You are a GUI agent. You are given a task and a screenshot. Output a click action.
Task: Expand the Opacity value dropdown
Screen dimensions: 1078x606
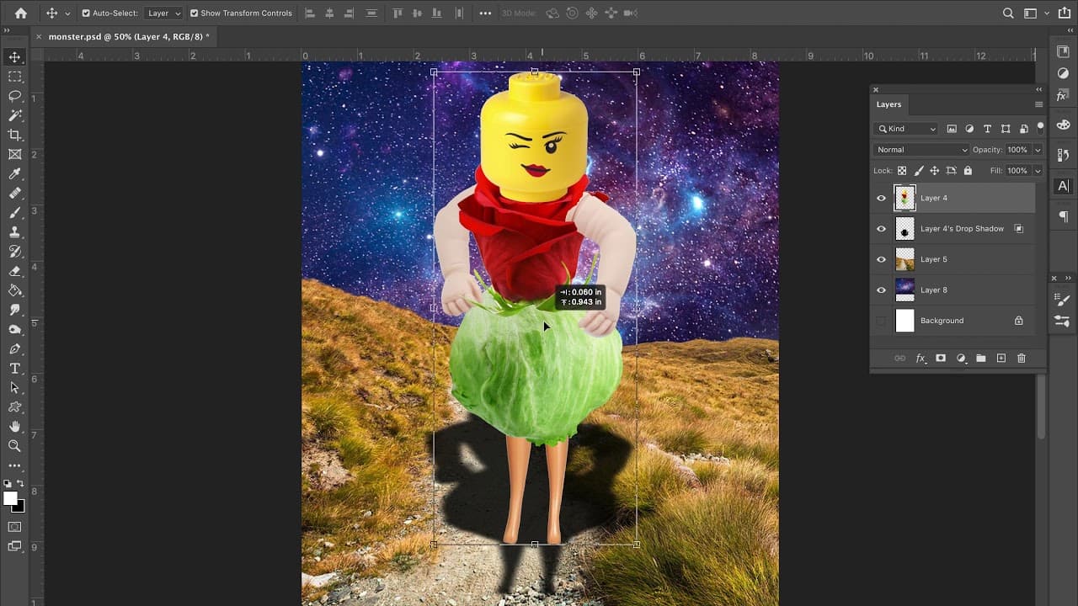[1038, 150]
